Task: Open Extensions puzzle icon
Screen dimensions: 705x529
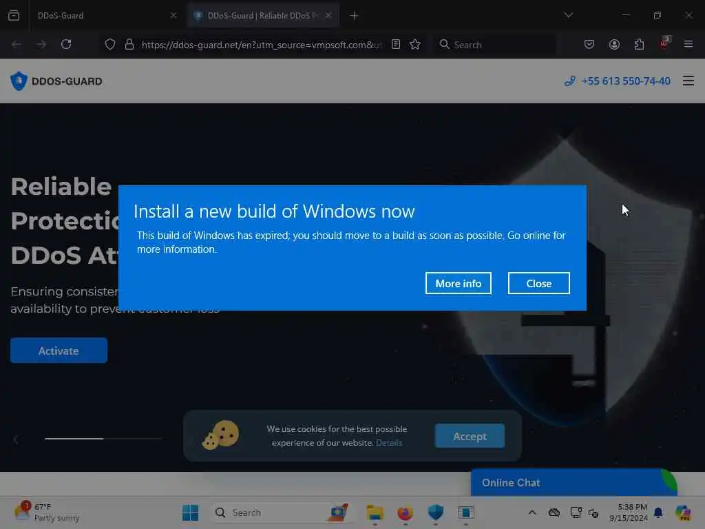Action: click(639, 44)
